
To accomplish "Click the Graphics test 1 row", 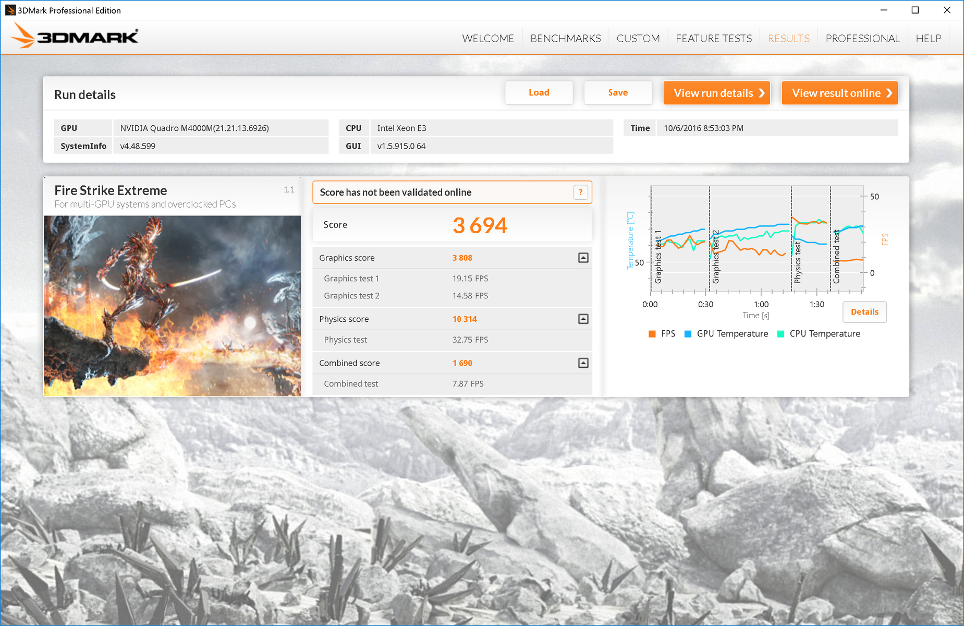I will click(452, 279).
